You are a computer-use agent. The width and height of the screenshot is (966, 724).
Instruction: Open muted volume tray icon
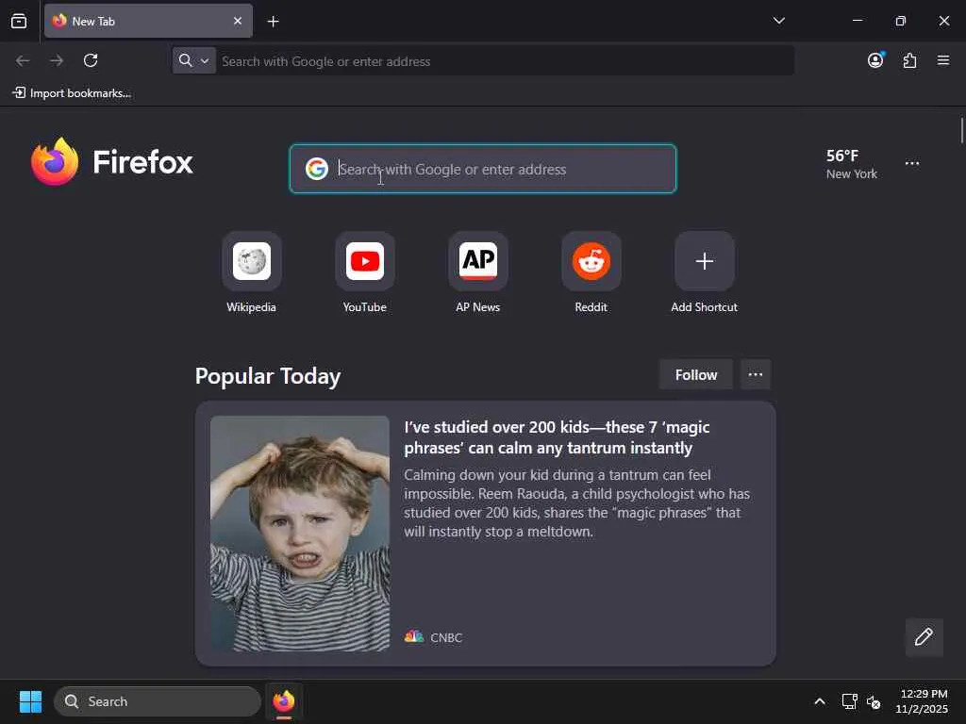(x=874, y=701)
